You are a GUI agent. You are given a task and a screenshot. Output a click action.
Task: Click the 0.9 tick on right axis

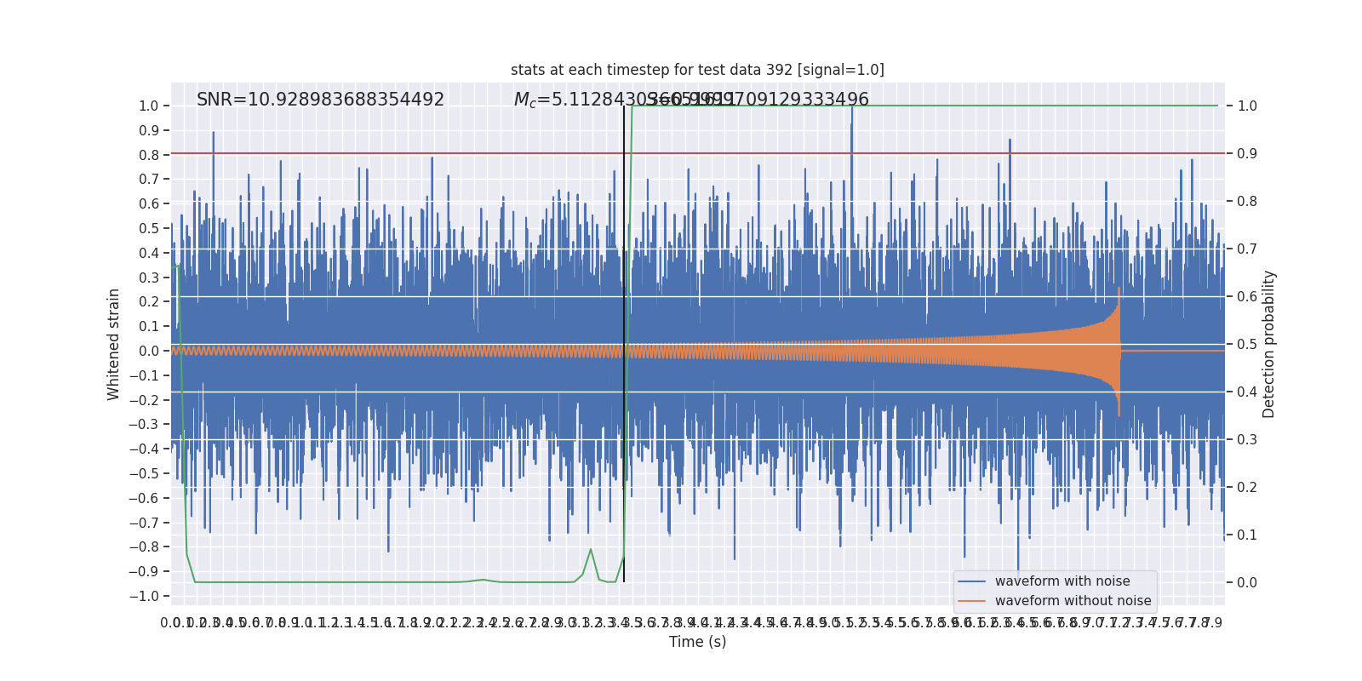pos(1247,153)
